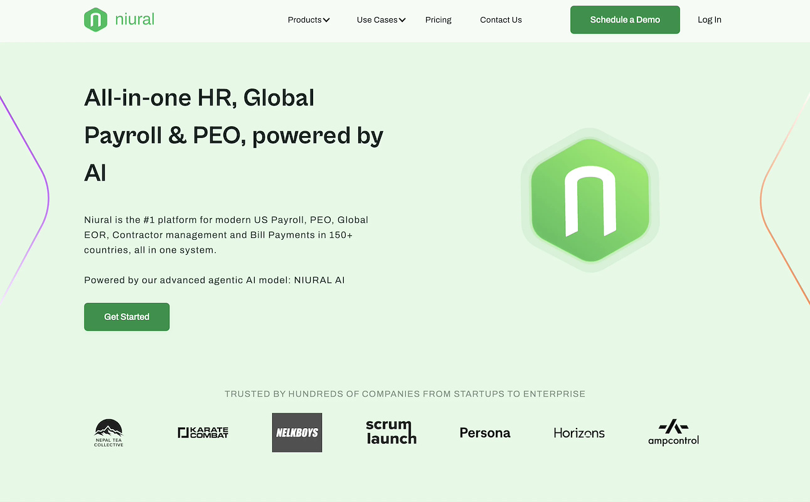The height and width of the screenshot is (502, 810).
Task: Expand the Products dropdown chevron
Action: click(326, 20)
